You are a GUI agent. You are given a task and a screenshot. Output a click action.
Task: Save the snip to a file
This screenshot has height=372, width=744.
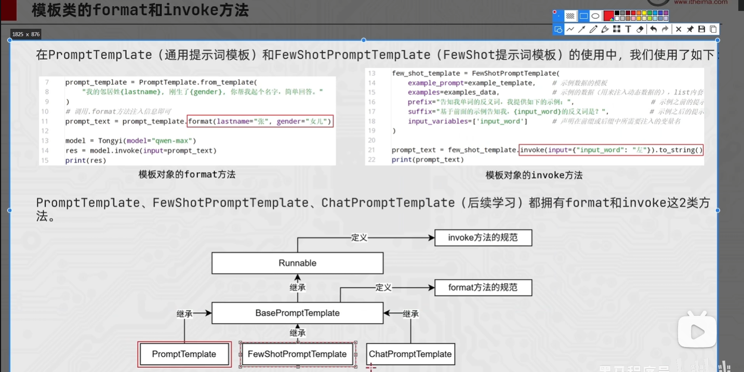coord(701,29)
